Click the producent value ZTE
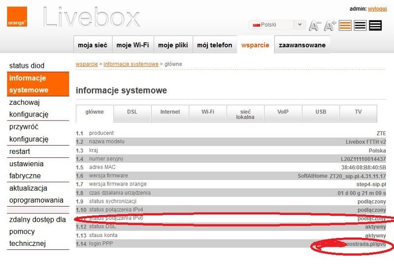This screenshot has width=394, height=268. point(381,133)
